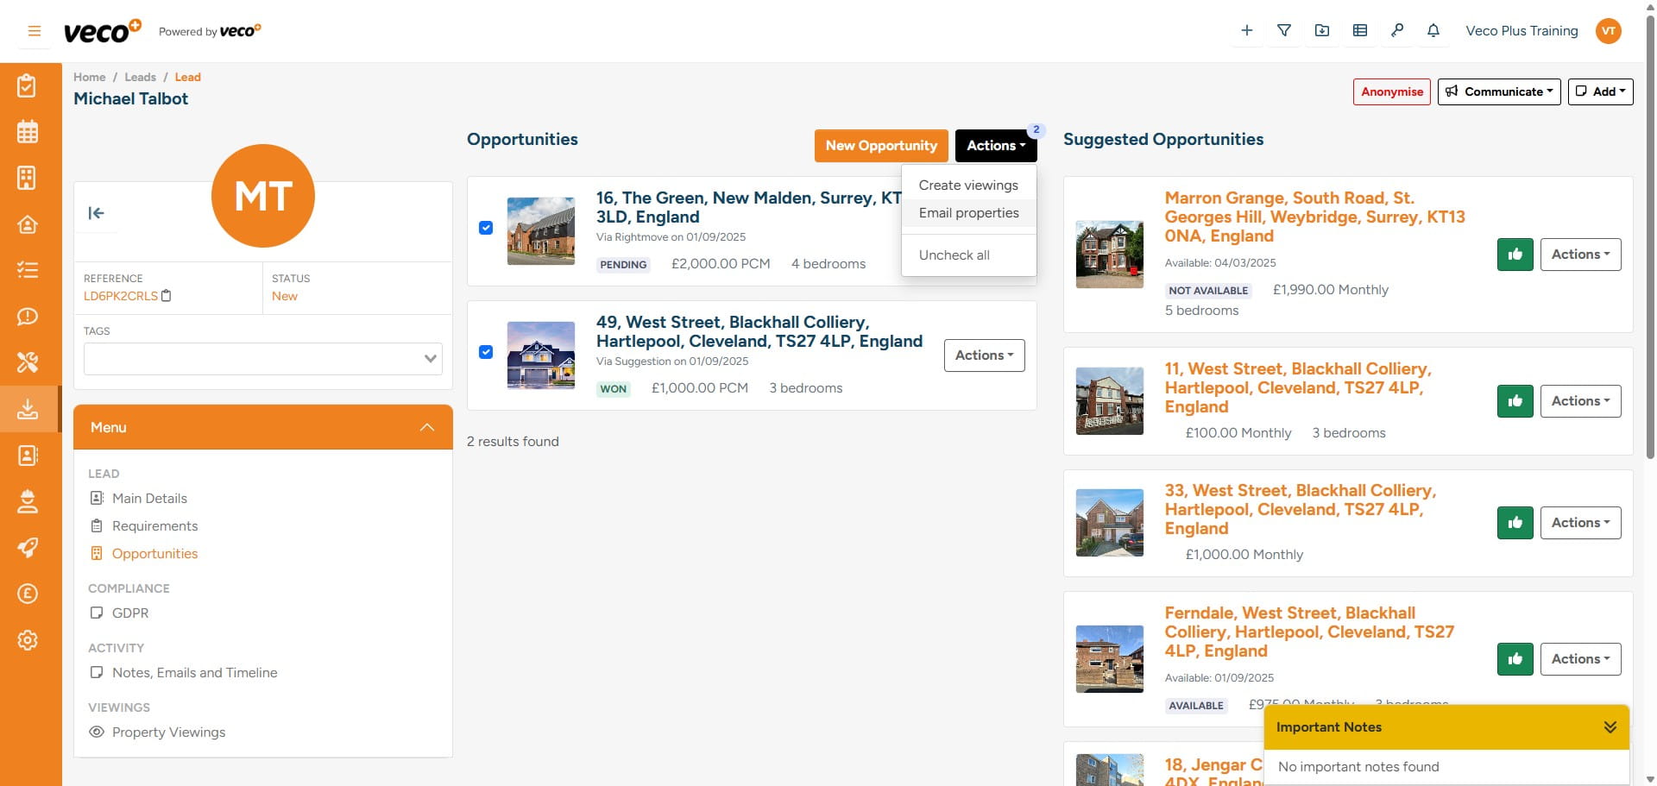Image resolution: width=1657 pixels, height=786 pixels.
Task: Collapse the Important Notes banner
Action: coord(1610,726)
